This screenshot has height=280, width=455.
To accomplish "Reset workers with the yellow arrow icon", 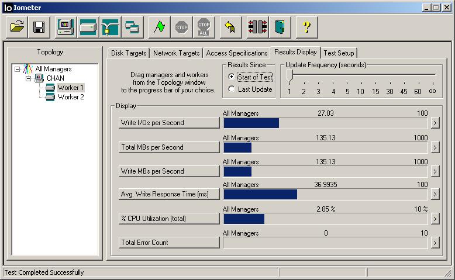I will point(230,27).
